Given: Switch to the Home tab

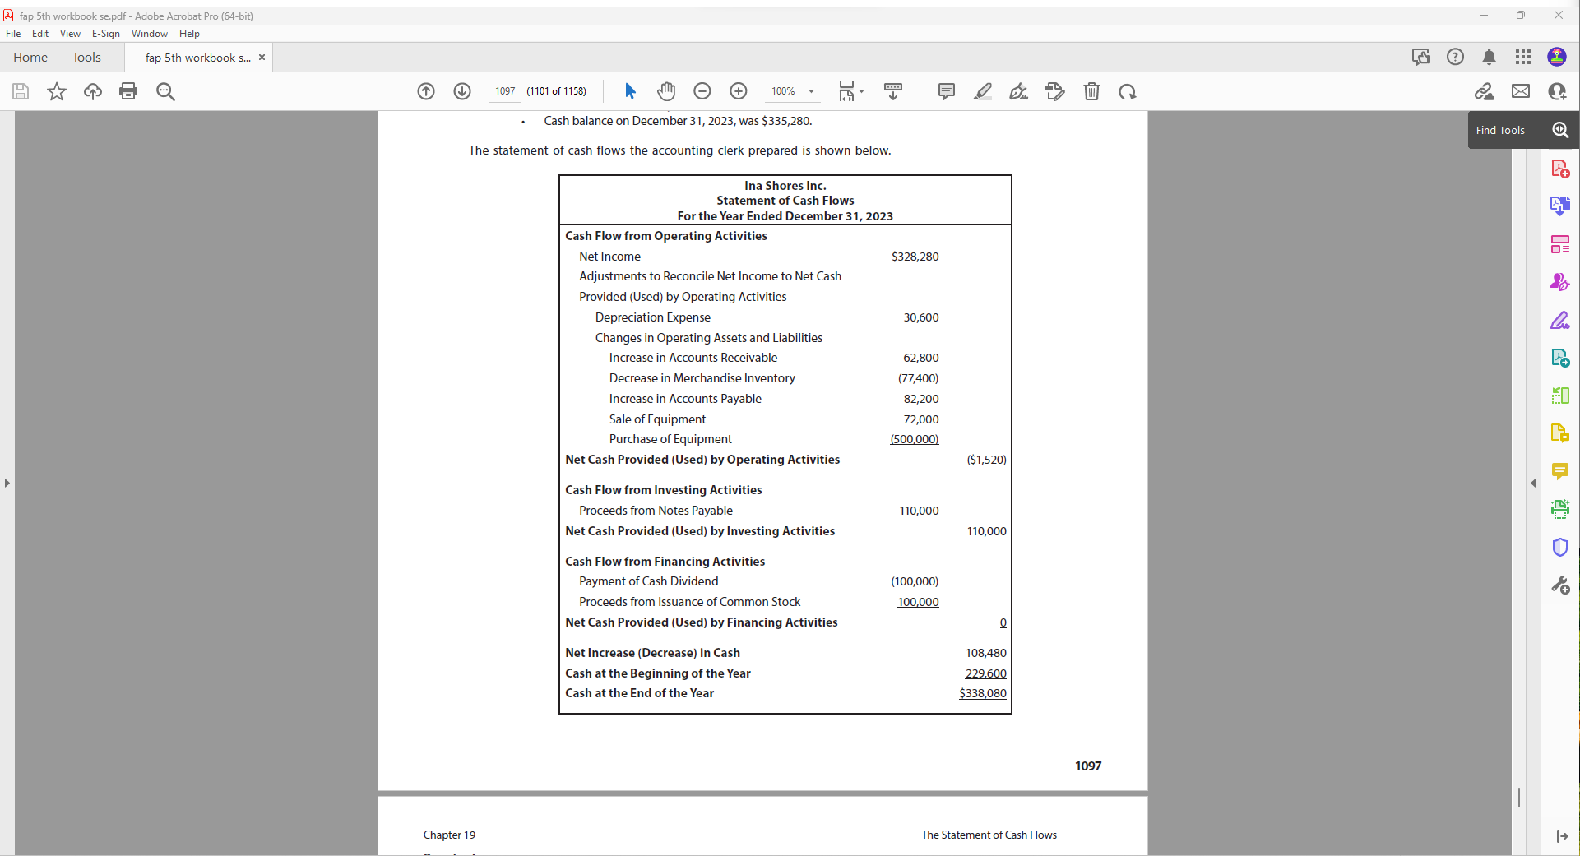Looking at the screenshot, I should pyautogui.click(x=30, y=57).
